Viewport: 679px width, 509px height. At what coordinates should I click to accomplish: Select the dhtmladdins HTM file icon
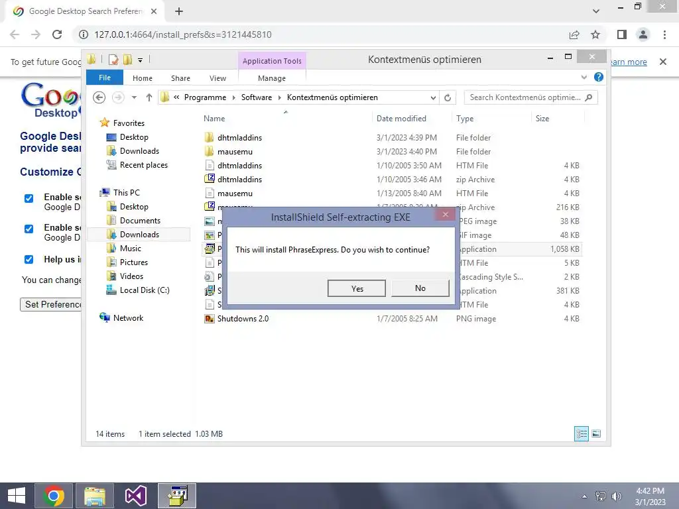[x=209, y=165]
